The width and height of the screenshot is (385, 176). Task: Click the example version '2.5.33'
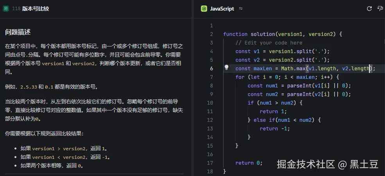29,87
